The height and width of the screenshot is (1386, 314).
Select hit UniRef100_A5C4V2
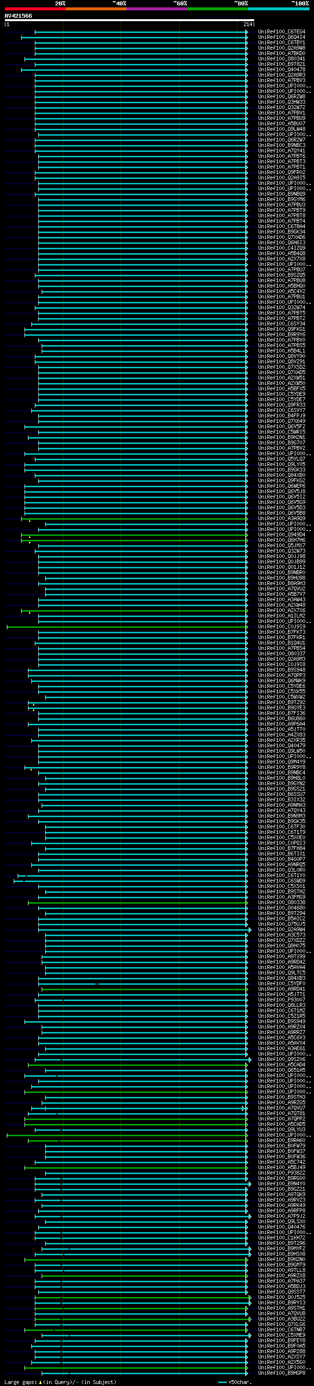pos(281,291)
